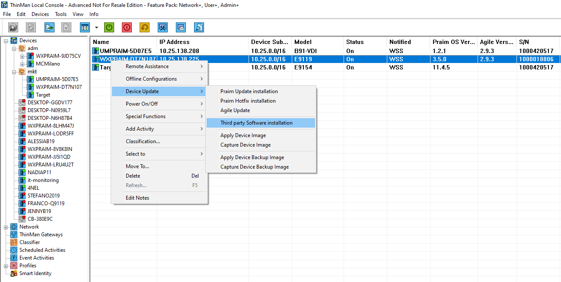Sort by IP Address column header
The image size is (561, 282).
coord(203,42)
